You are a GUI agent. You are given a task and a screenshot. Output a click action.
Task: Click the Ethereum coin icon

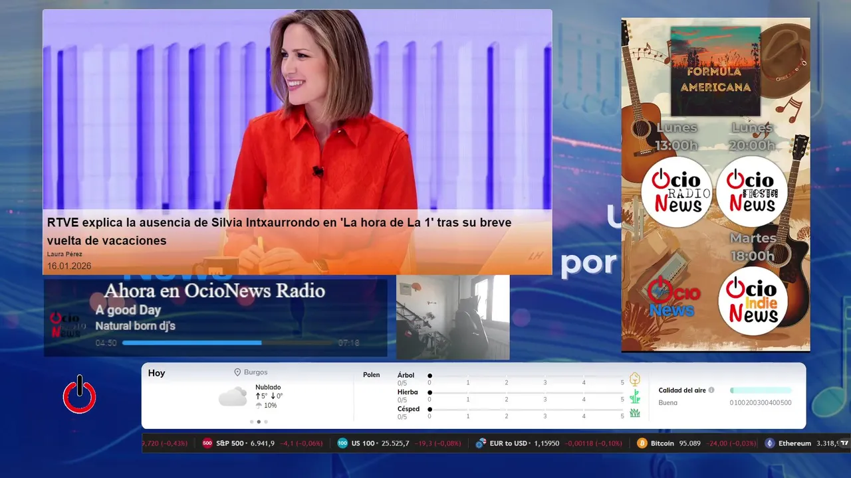click(770, 443)
